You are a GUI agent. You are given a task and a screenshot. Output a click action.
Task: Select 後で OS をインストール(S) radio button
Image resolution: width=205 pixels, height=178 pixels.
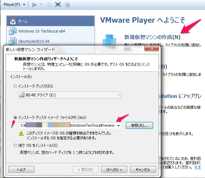coord(15,145)
